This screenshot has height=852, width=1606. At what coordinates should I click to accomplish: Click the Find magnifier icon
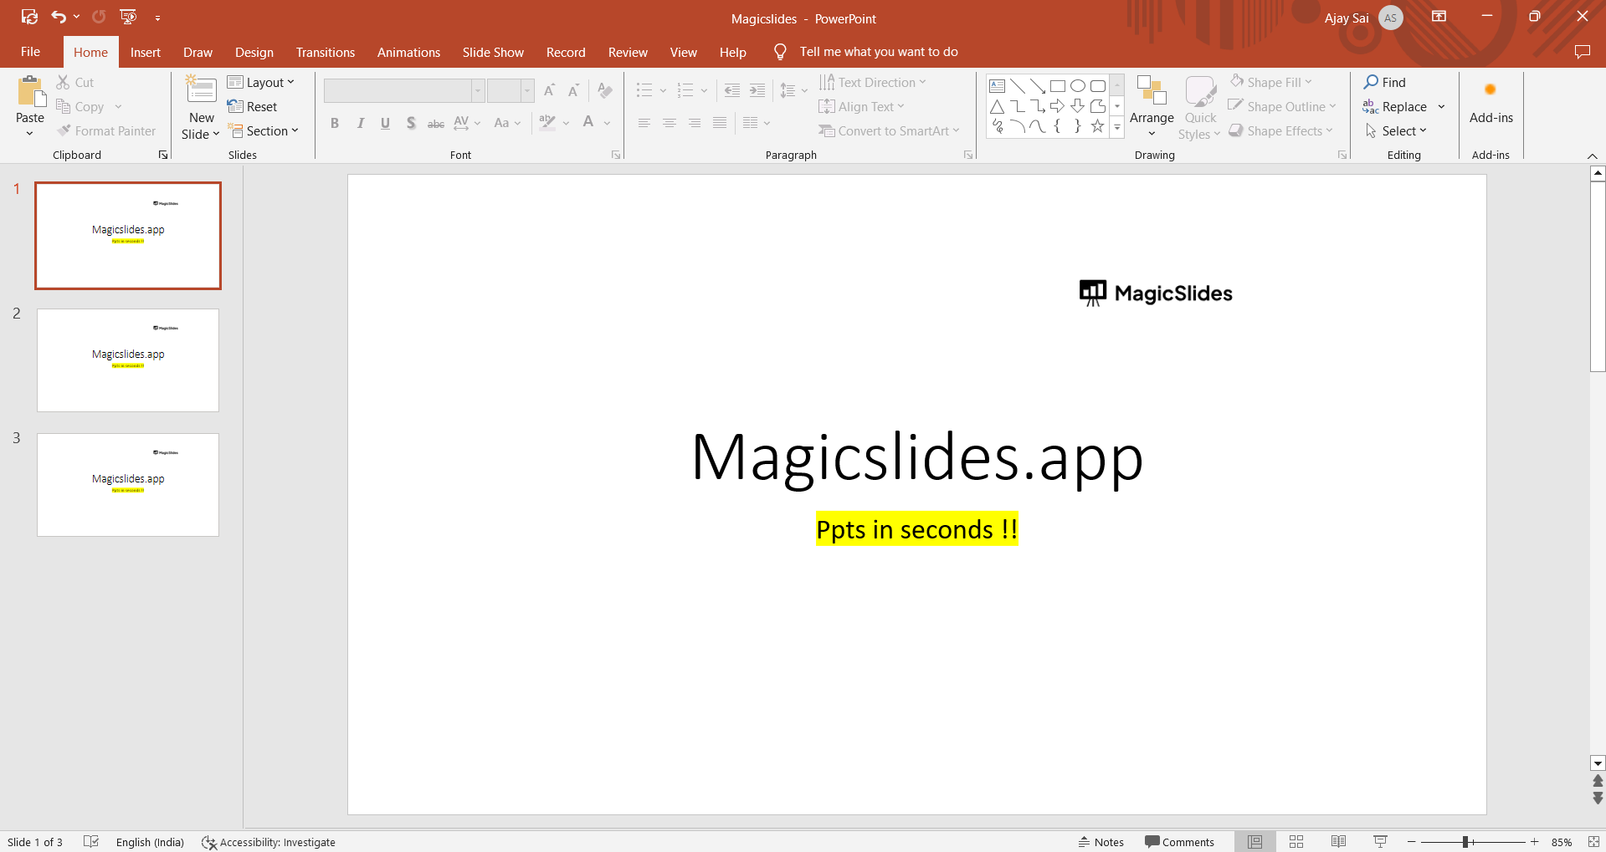[x=1371, y=82]
